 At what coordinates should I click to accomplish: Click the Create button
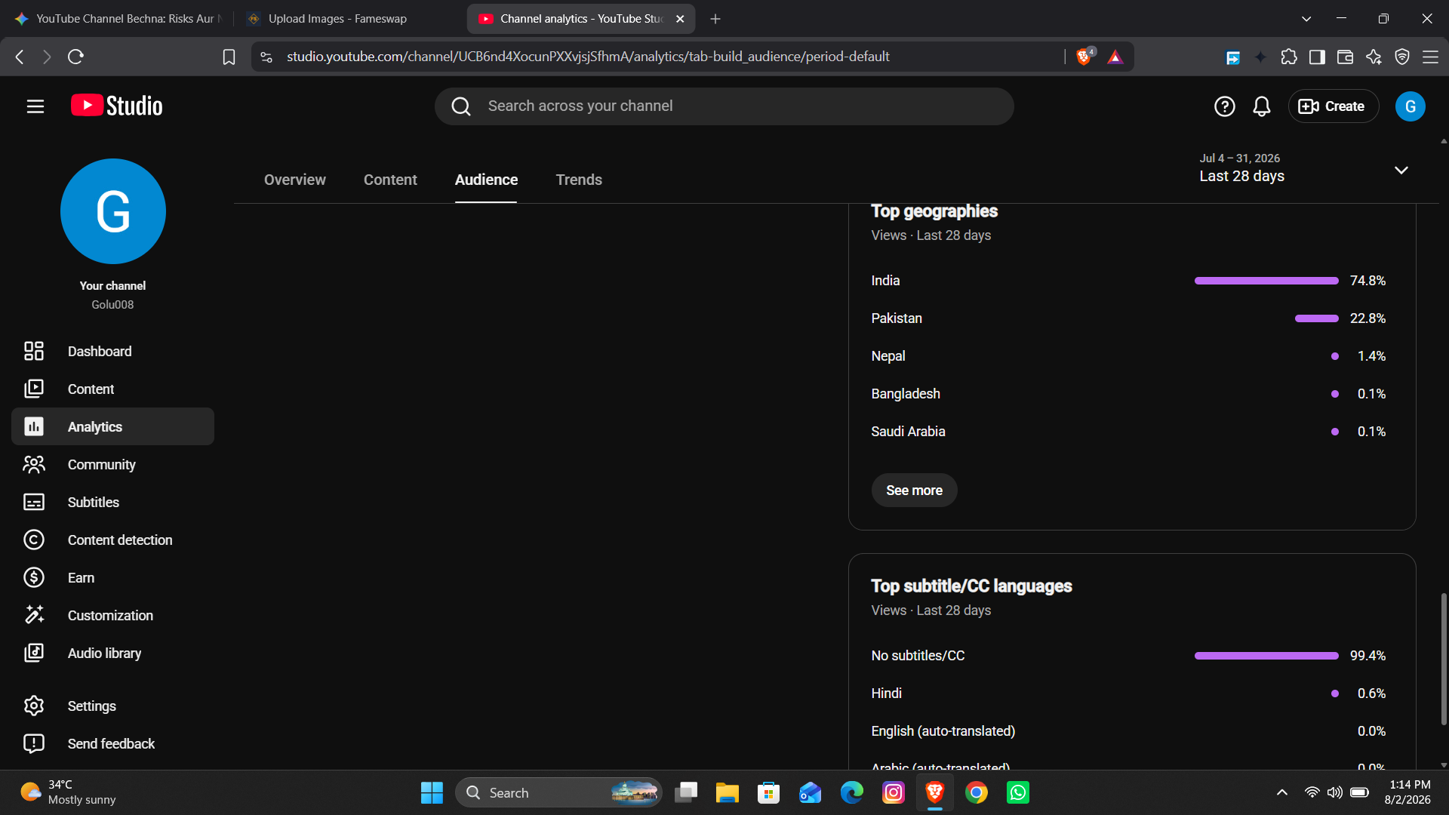tap(1333, 106)
